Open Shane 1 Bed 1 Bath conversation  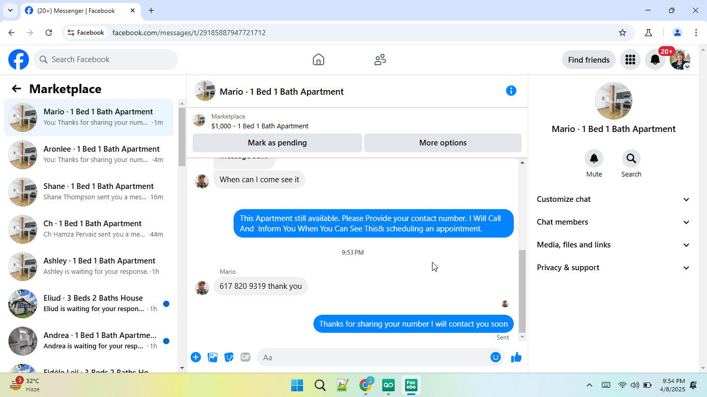(89, 192)
